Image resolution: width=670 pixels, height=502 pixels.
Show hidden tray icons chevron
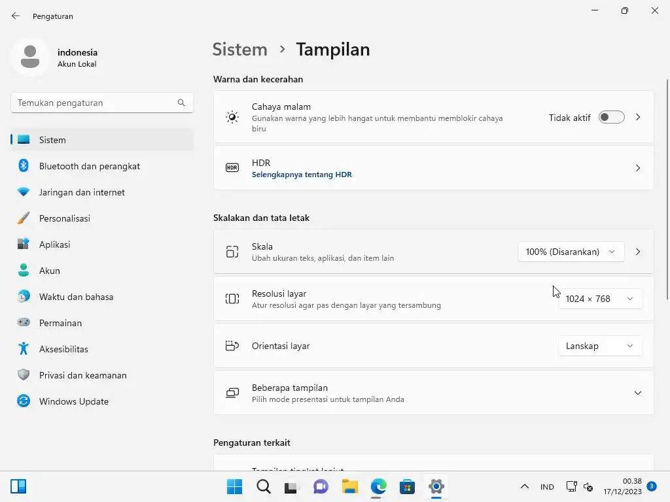[524, 486]
